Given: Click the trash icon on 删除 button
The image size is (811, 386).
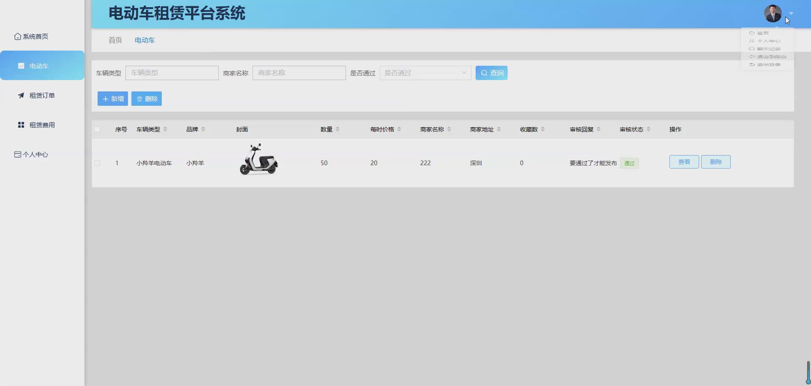Looking at the screenshot, I should click(140, 98).
